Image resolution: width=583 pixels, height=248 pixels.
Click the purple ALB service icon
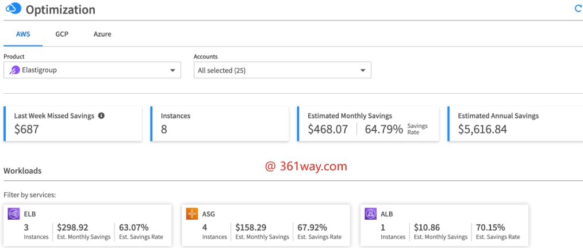tap(371, 214)
